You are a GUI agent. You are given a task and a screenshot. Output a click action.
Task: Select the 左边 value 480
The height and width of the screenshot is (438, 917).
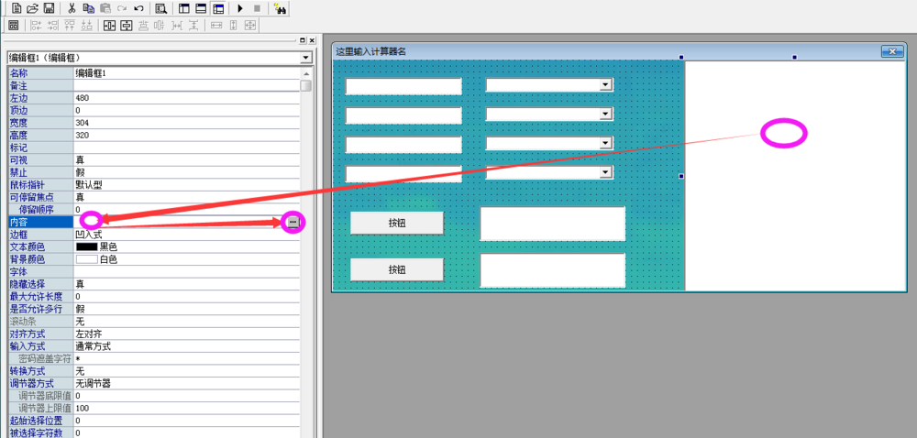tap(83, 98)
